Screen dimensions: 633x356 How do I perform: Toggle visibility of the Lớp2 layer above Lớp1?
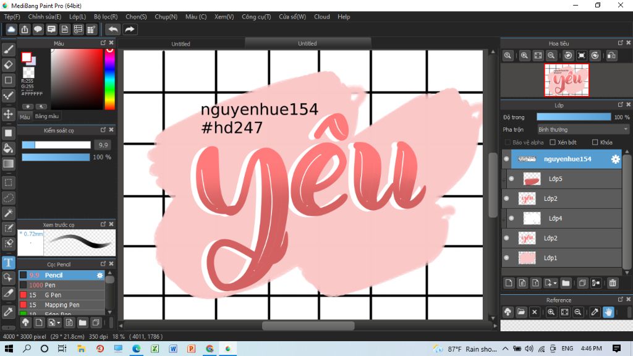(507, 238)
